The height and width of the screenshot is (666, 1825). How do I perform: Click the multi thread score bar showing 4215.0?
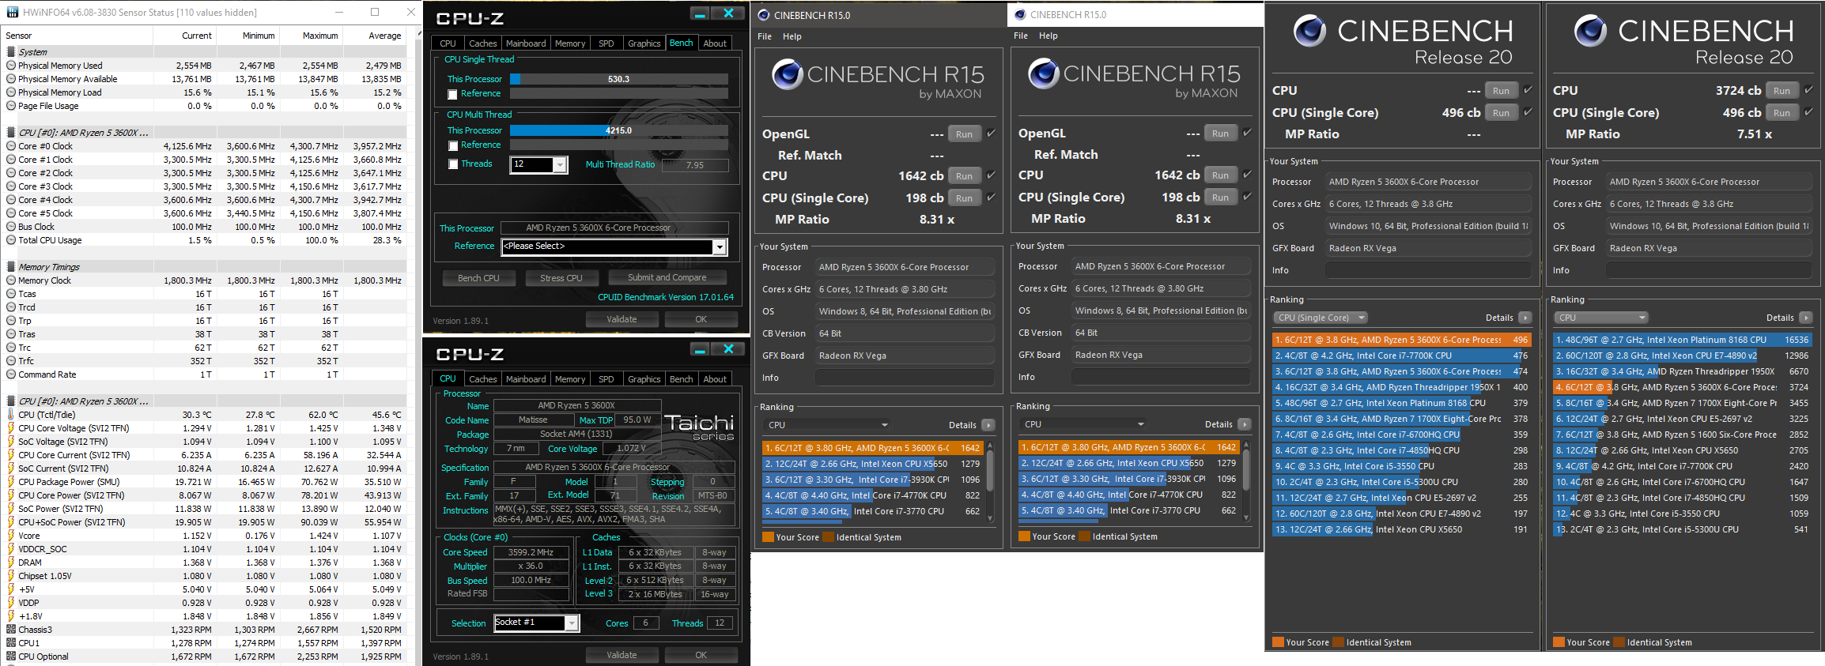pos(619,130)
